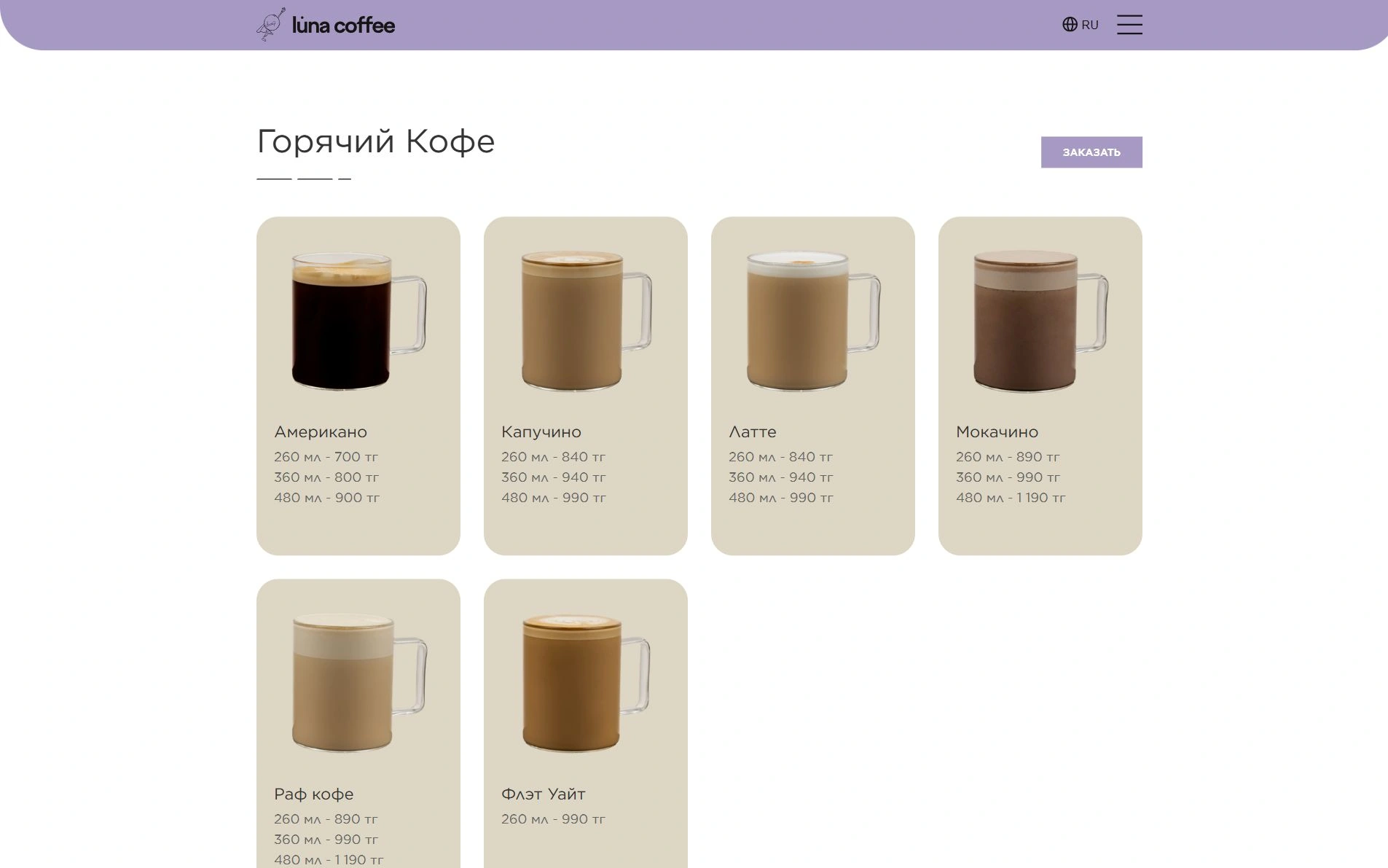
Task: Select the Американо product title
Action: tap(321, 432)
